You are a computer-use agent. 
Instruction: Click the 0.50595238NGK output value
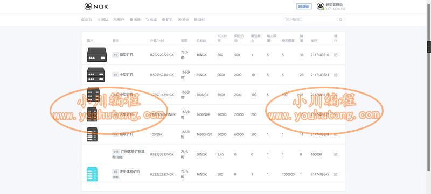point(162,75)
